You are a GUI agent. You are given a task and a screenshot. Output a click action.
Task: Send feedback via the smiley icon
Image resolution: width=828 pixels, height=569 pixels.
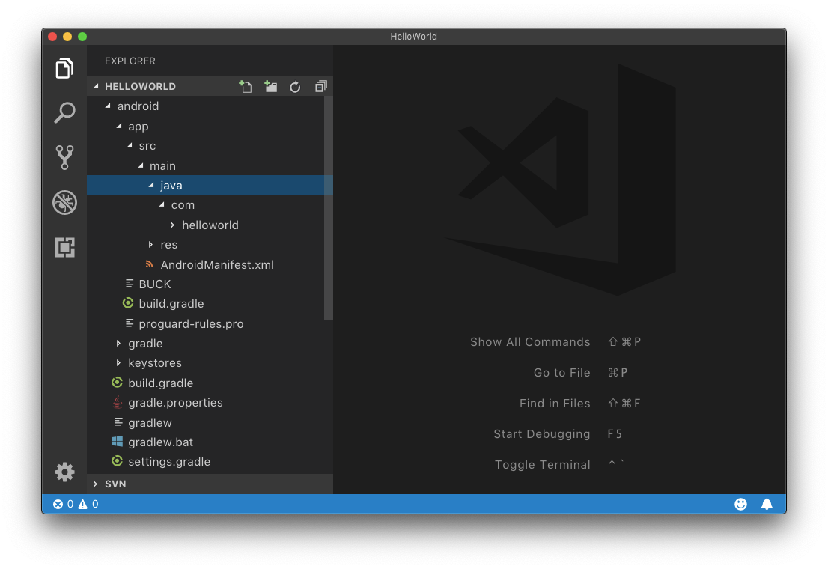(x=740, y=504)
